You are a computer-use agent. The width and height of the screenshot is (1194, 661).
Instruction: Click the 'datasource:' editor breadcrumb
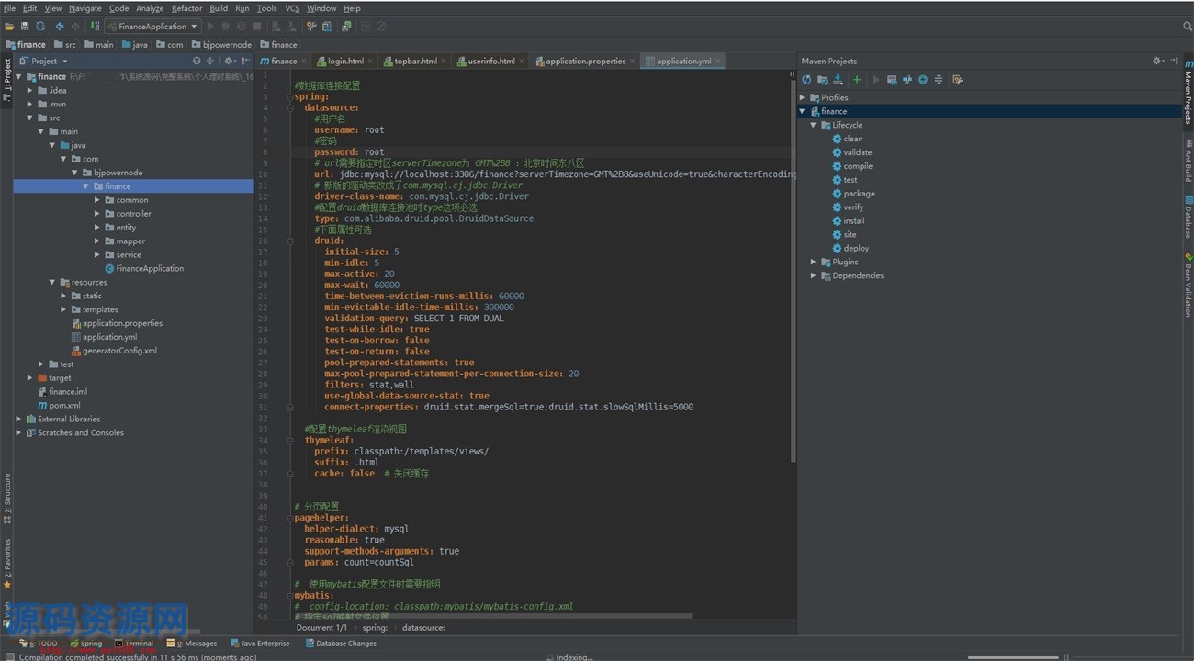[x=423, y=628]
